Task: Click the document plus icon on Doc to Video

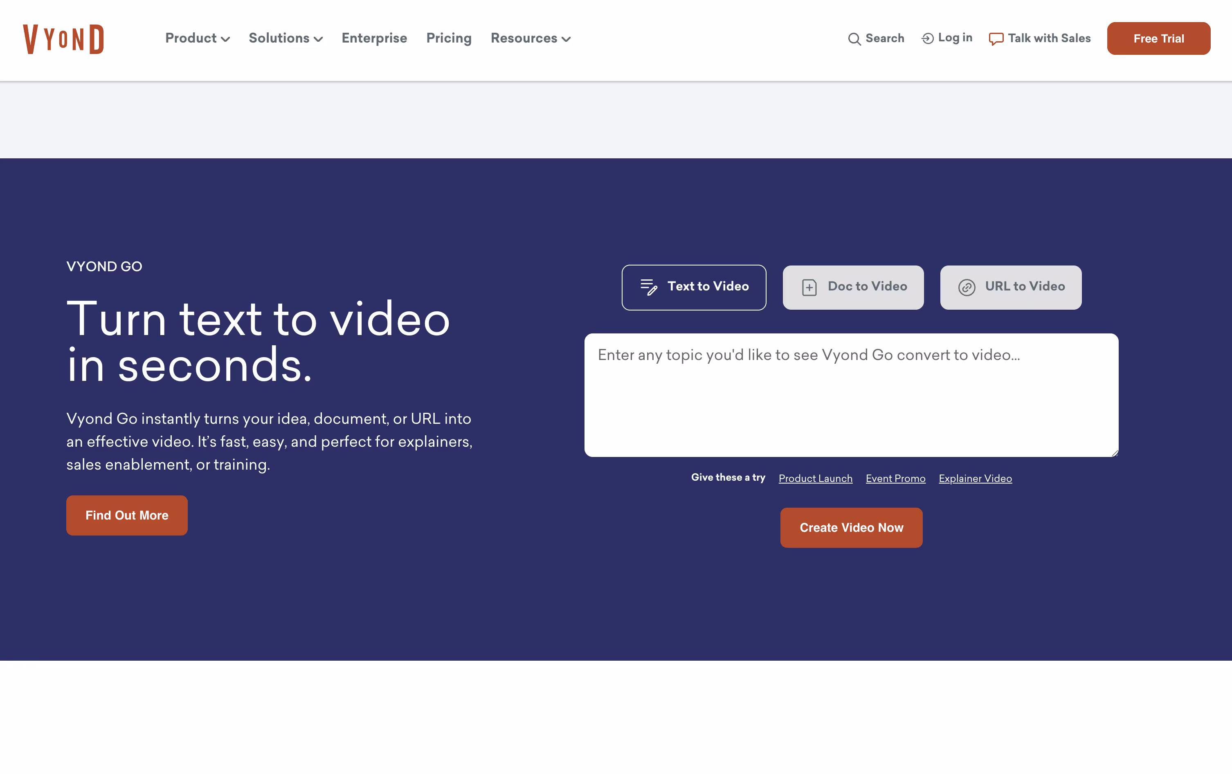Action: click(809, 288)
